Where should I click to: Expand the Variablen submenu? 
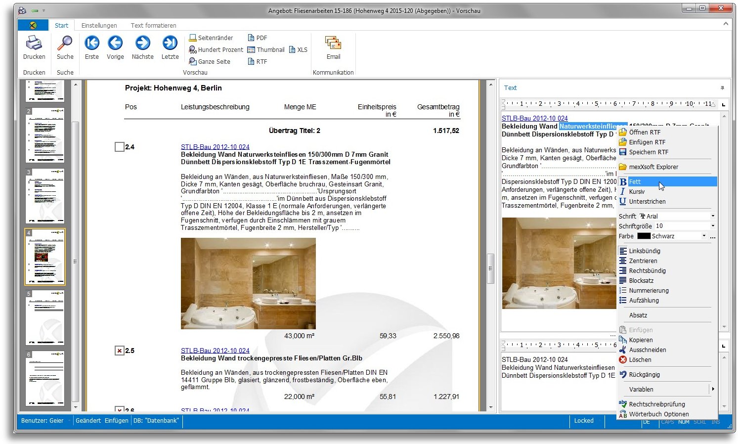[x=667, y=389]
